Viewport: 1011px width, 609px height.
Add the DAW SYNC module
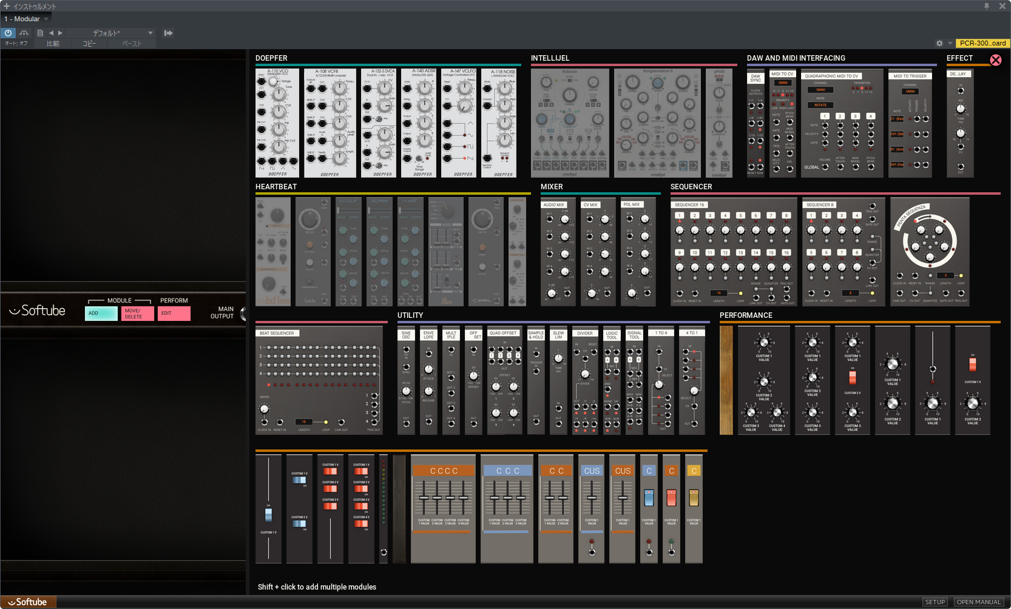pos(756,123)
